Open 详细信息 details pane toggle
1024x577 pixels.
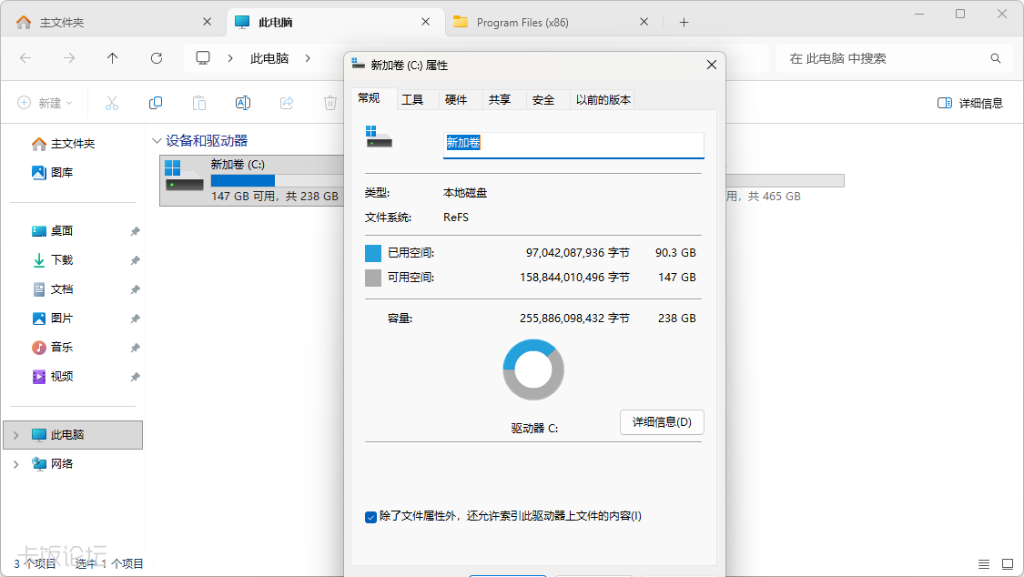pos(969,103)
